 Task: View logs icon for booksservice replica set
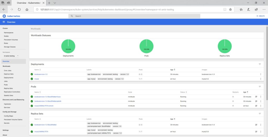256,125
